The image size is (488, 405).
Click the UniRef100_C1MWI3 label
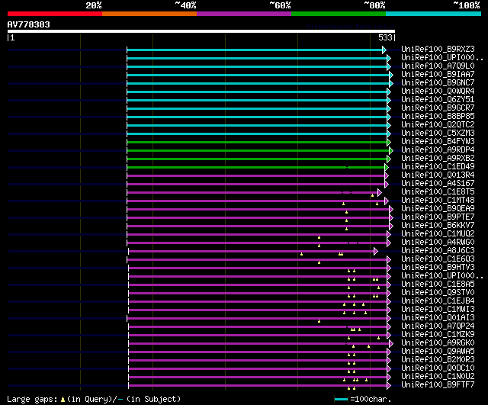point(438,310)
